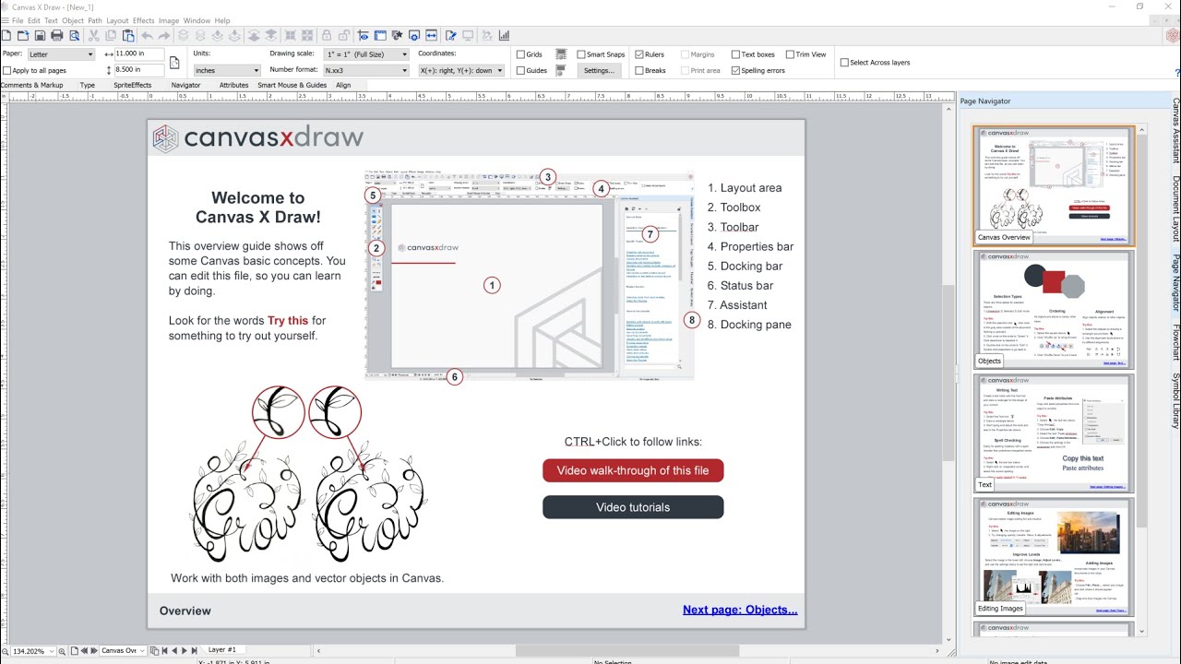1181x664 pixels.
Task: Click the Paste icon
Action: click(x=129, y=35)
